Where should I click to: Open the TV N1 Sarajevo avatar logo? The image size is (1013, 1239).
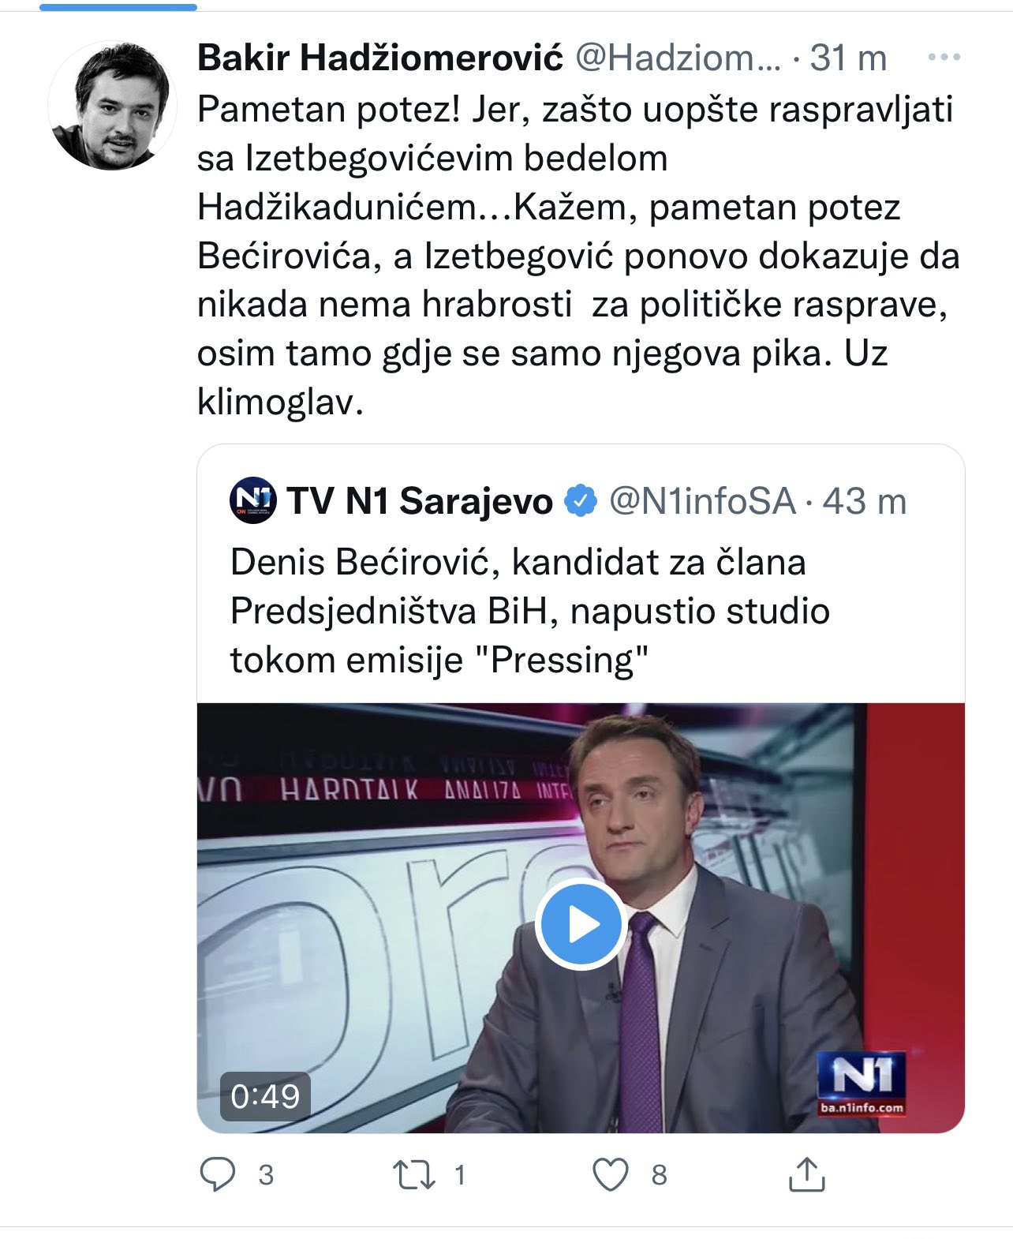[252, 500]
